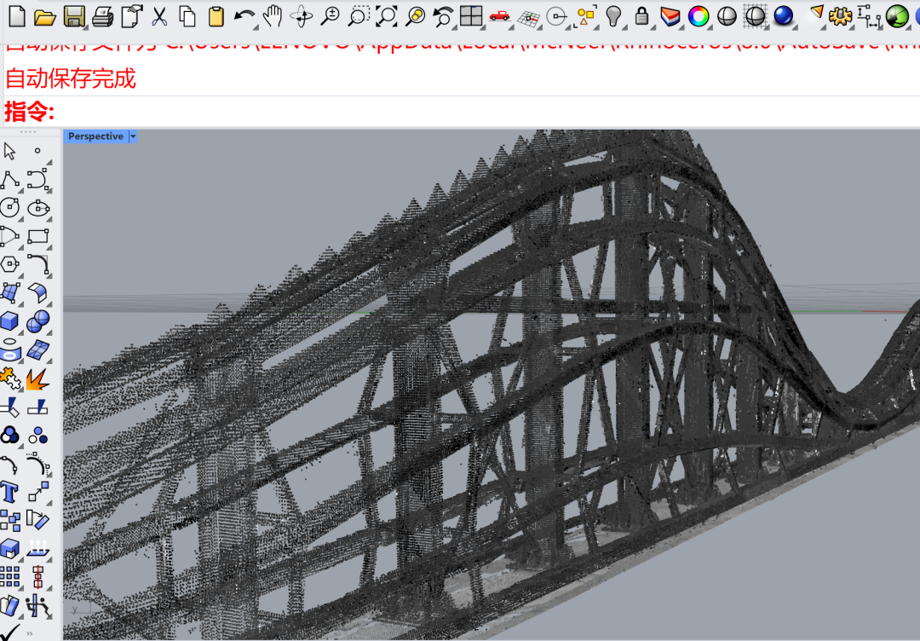This screenshot has width=920, height=641.
Task: Click the Print icon
Action: 103,16
